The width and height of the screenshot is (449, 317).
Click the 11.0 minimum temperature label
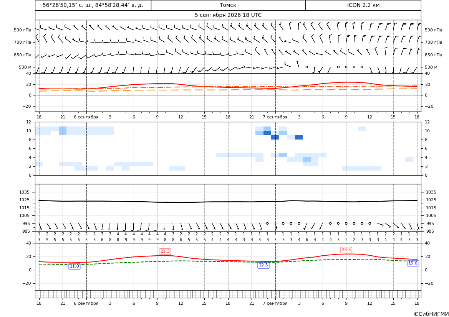pyautogui.click(x=75, y=266)
